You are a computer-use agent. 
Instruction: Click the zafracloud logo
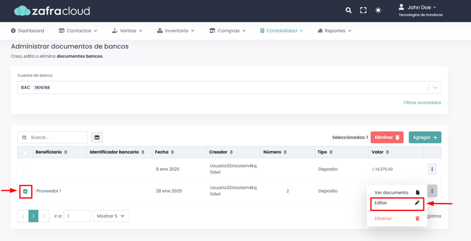[x=52, y=11]
